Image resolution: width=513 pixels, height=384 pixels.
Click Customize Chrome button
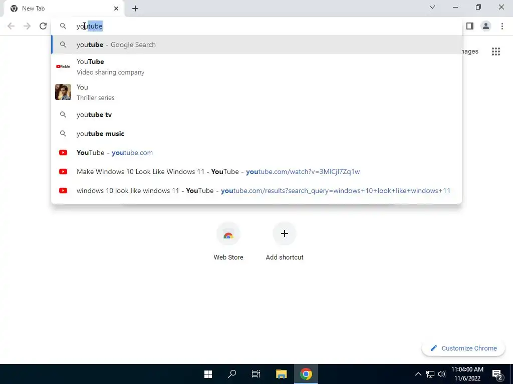pos(463,348)
